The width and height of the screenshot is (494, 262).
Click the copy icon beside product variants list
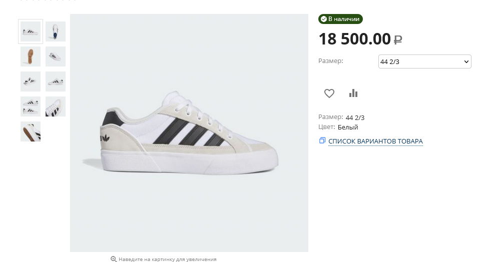pos(322,140)
